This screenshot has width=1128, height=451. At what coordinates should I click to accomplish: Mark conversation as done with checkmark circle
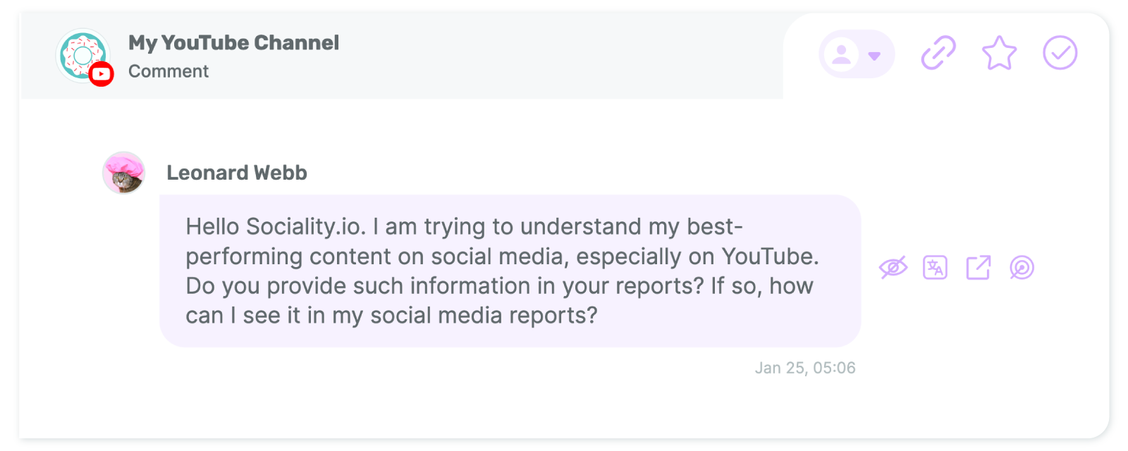pyautogui.click(x=1060, y=53)
